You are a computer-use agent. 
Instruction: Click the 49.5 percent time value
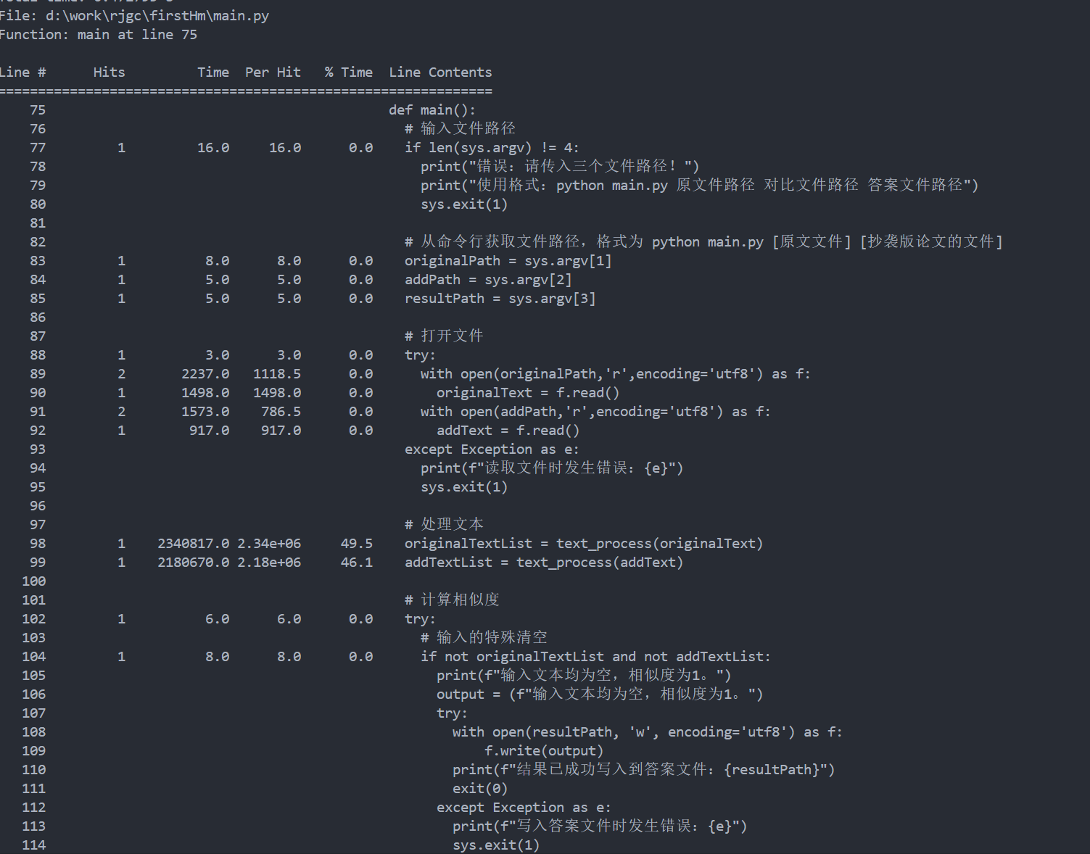[x=357, y=544]
